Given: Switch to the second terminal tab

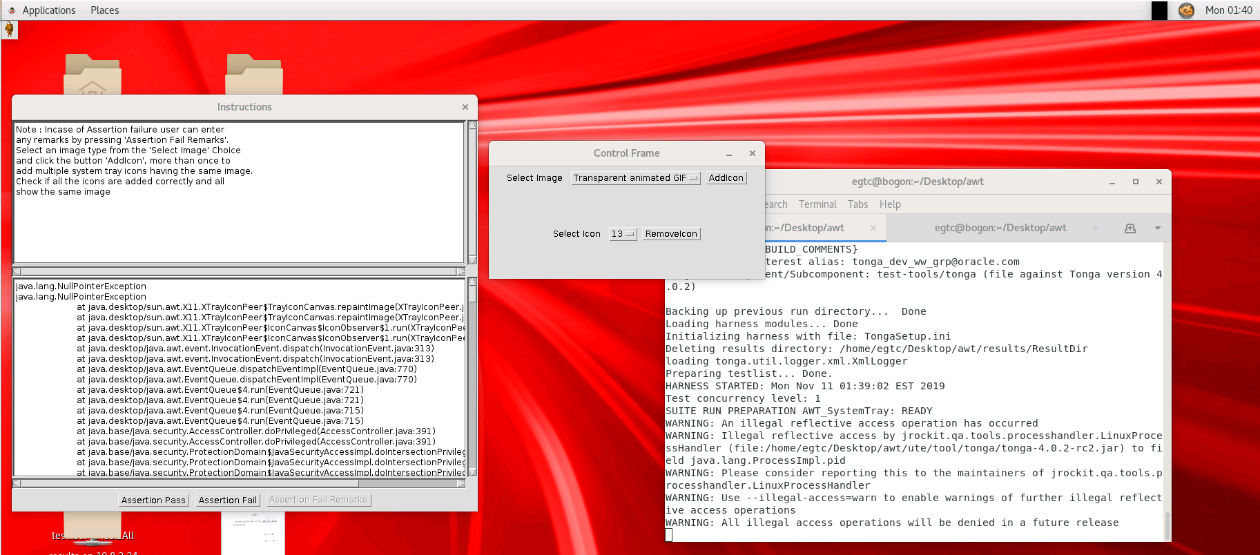Looking at the screenshot, I should 1000,228.
